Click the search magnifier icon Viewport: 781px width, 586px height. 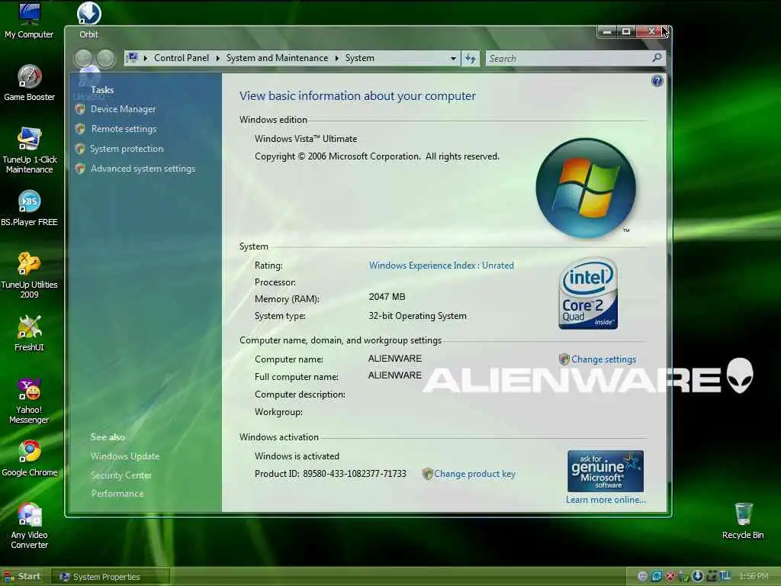click(x=657, y=58)
